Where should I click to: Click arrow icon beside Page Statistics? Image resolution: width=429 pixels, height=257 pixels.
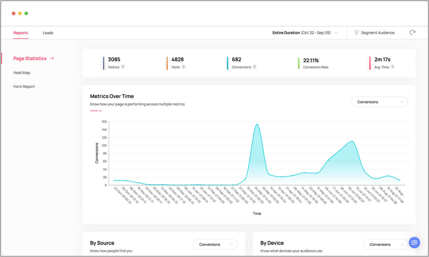point(52,59)
